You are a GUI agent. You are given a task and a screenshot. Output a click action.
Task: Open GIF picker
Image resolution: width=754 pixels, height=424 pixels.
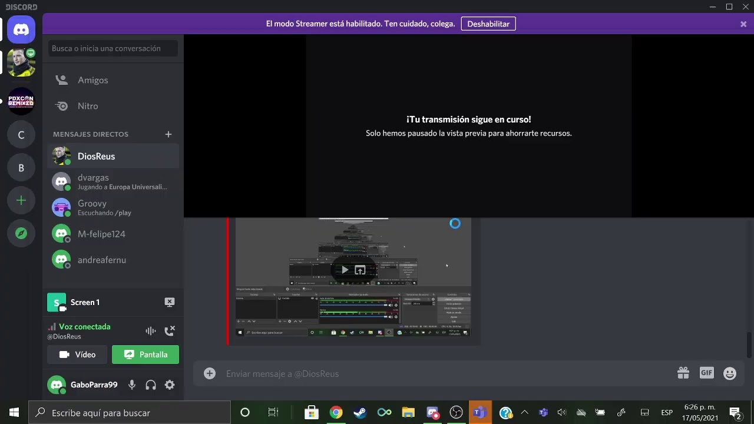[706, 373]
